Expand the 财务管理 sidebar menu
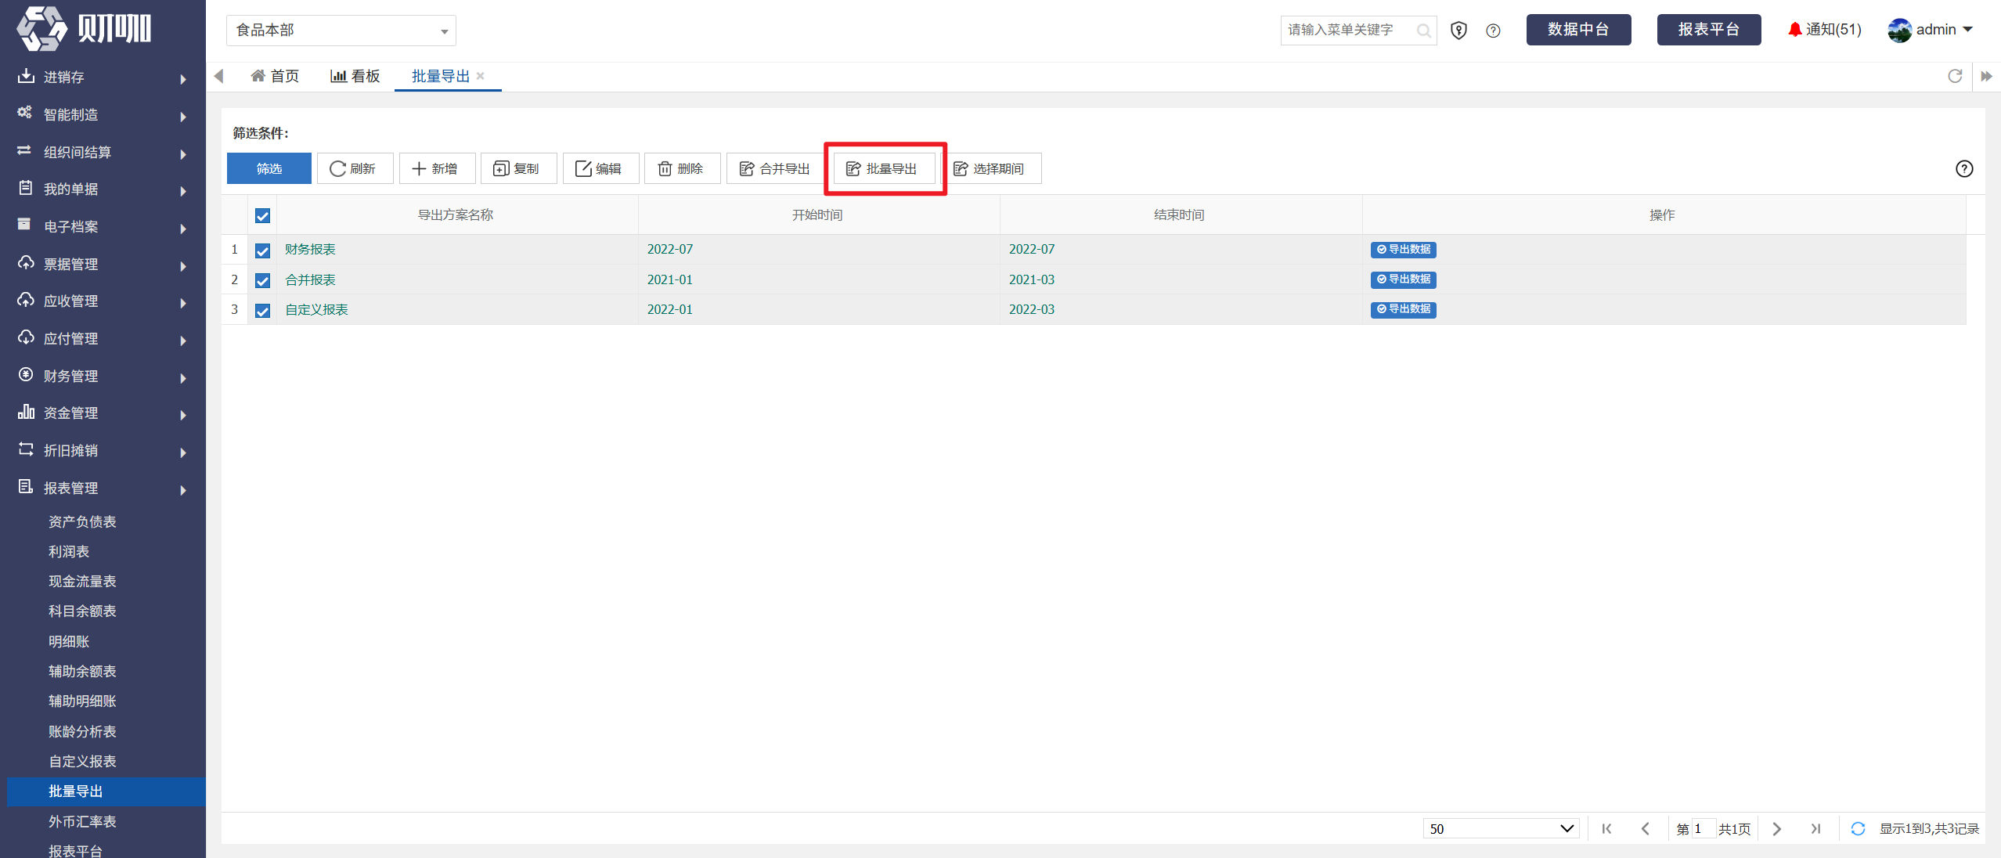Image resolution: width=2001 pixels, height=858 pixels. point(103,377)
